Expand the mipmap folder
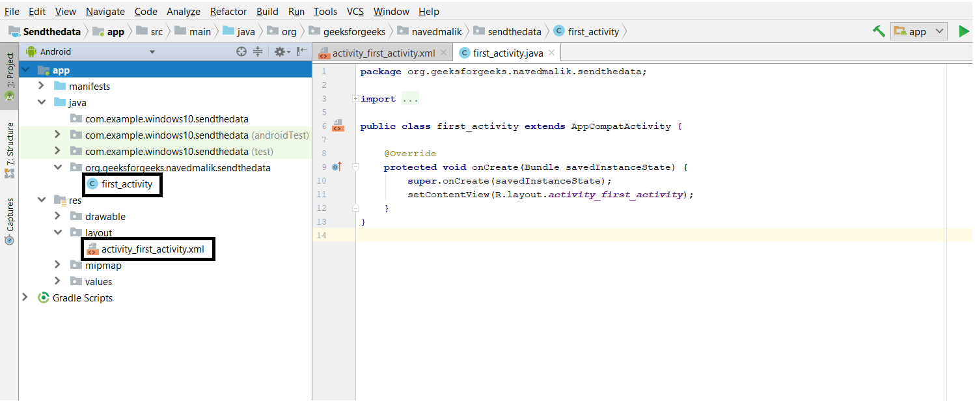The height and width of the screenshot is (401, 975). (57, 265)
